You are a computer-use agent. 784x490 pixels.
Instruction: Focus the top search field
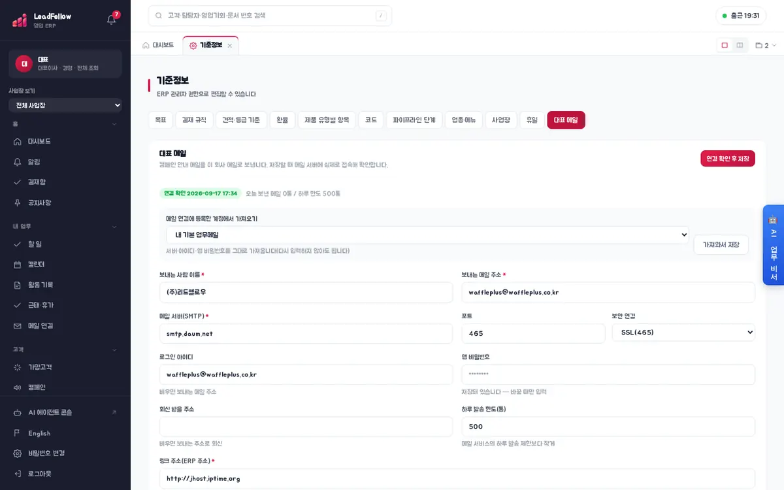[270, 16]
